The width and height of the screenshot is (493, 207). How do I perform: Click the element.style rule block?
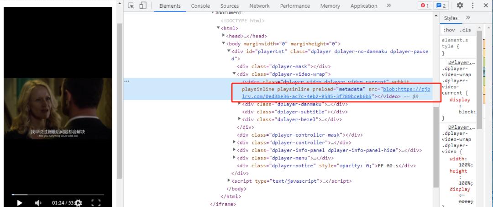457,46
